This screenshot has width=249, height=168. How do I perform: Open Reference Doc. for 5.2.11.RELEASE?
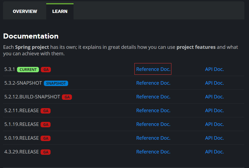tap(153, 110)
